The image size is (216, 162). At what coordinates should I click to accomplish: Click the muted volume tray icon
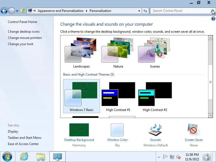coord(178,157)
